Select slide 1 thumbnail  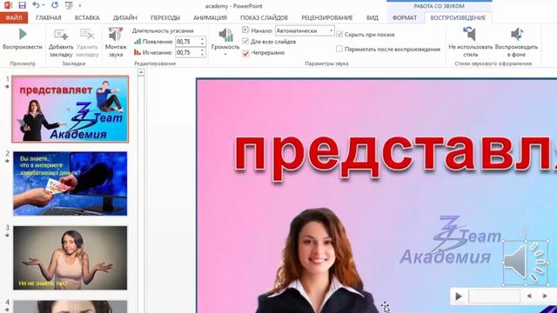(x=70, y=109)
